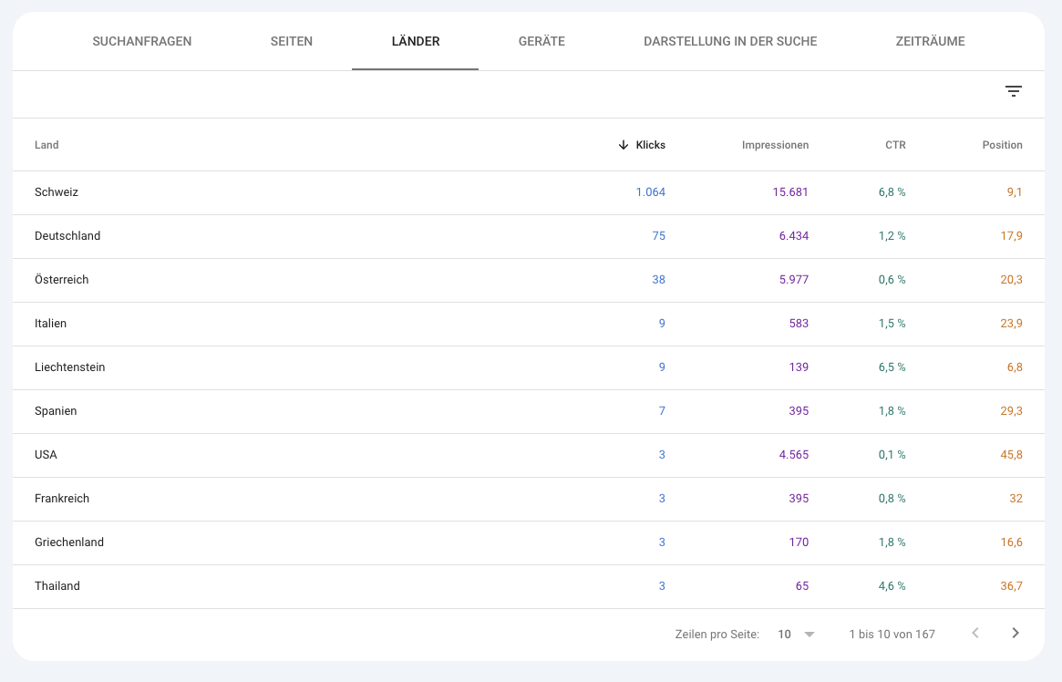Viewport: 1062px width, 682px height.
Task: Click the 139 impressions for Liechtenstein
Action: [x=799, y=367]
